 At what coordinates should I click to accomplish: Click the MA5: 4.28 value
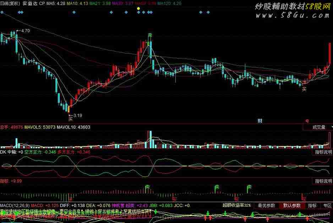[x=56, y=4]
